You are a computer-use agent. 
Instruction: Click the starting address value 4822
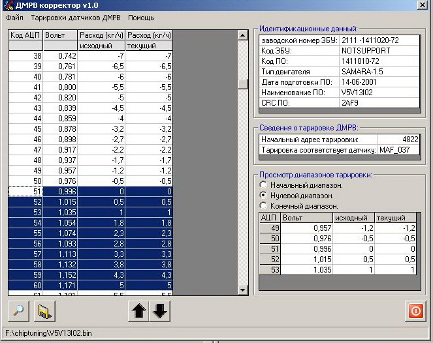[398, 140]
